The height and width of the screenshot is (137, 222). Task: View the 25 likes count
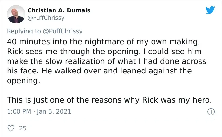click(23, 128)
